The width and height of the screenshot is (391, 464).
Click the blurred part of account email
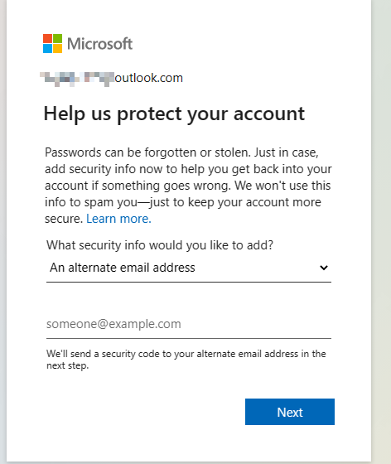[x=77, y=79]
